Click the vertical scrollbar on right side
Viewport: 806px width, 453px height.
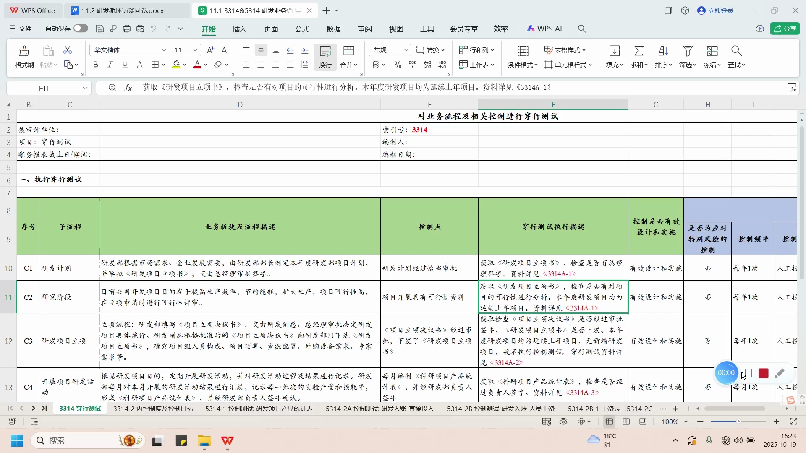point(801,203)
